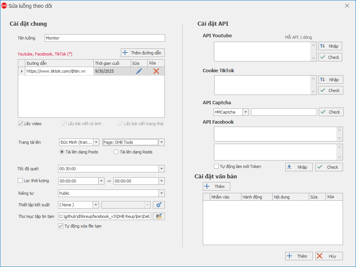Click Check beside the Cookie TikTok box

[330, 90]
